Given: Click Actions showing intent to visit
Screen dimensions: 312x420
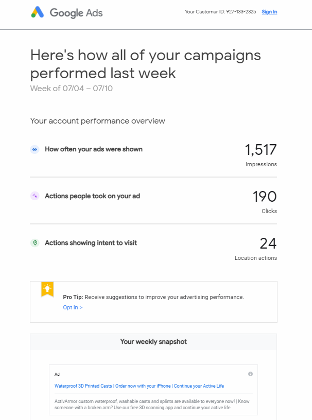Looking at the screenshot, I should tap(91, 243).
